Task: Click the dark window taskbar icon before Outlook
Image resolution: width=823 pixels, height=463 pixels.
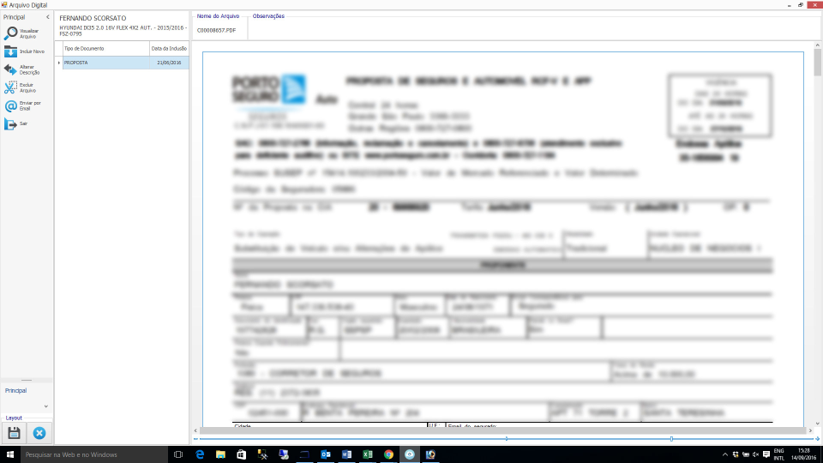Action: pos(304,454)
